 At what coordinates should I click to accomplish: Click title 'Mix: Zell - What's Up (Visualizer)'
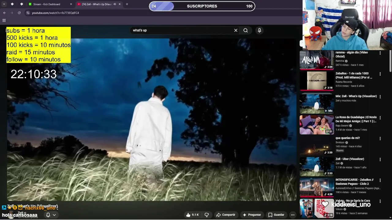[356, 96]
